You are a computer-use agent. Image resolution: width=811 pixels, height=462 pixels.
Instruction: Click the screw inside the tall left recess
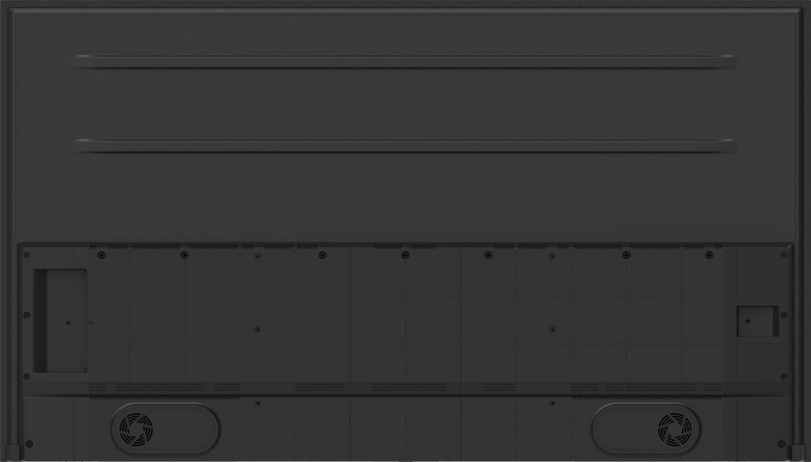point(67,322)
